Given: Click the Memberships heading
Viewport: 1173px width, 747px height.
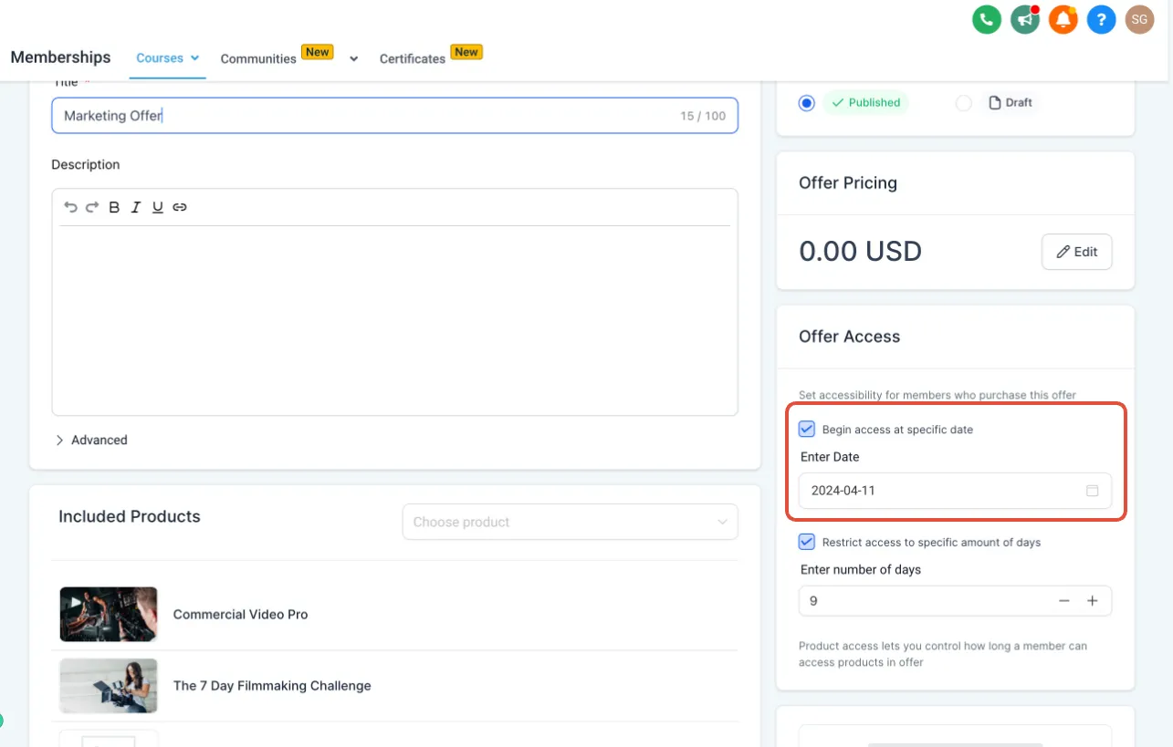Looking at the screenshot, I should click(x=60, y=57).
